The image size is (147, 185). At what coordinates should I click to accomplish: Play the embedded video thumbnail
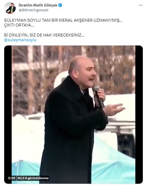pos(73,115)
